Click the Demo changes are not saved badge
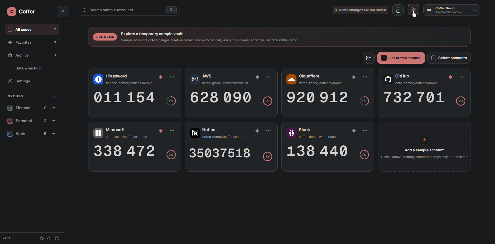The width and height of the screenshot is (495, 244). click(x=361, y=10)
